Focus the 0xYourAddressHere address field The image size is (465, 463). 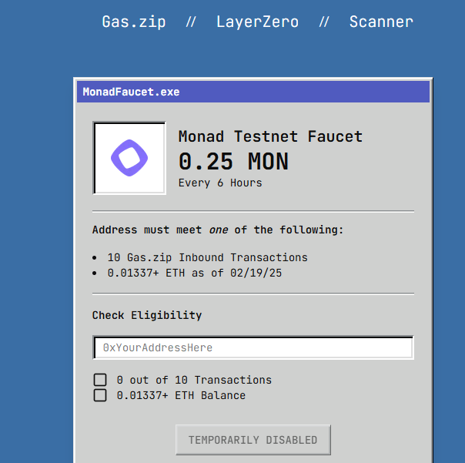pyautogui.click(x=253, y=347)
